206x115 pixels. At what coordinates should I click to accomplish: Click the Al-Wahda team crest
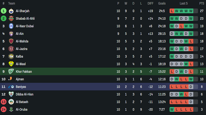click(x=11, y=41)
